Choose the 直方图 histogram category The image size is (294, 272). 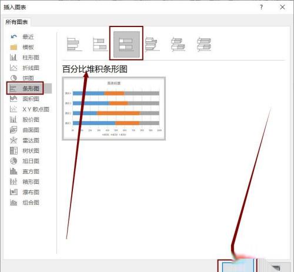(25, 172)
